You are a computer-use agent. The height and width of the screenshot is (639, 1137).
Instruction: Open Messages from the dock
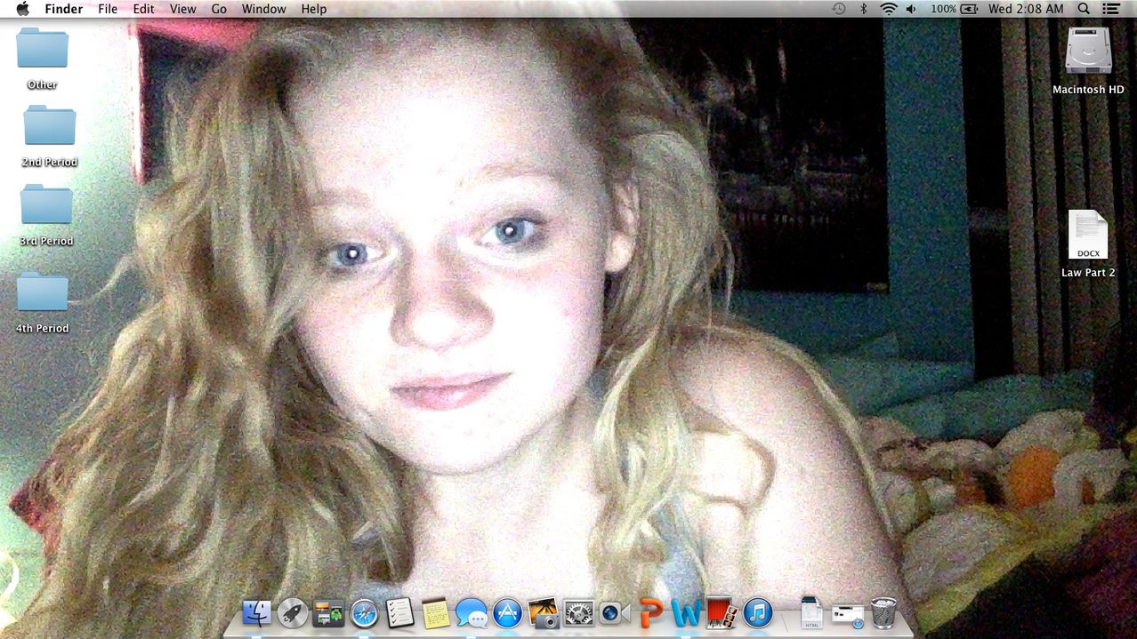pos(472,612)
